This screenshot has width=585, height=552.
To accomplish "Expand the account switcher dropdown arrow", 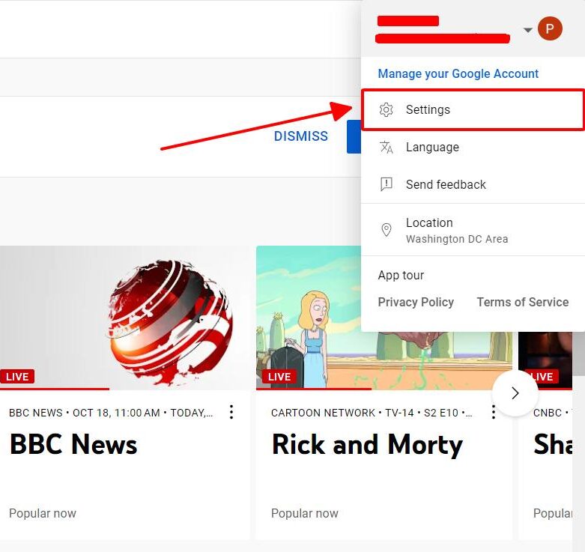I will click(527, 30).
